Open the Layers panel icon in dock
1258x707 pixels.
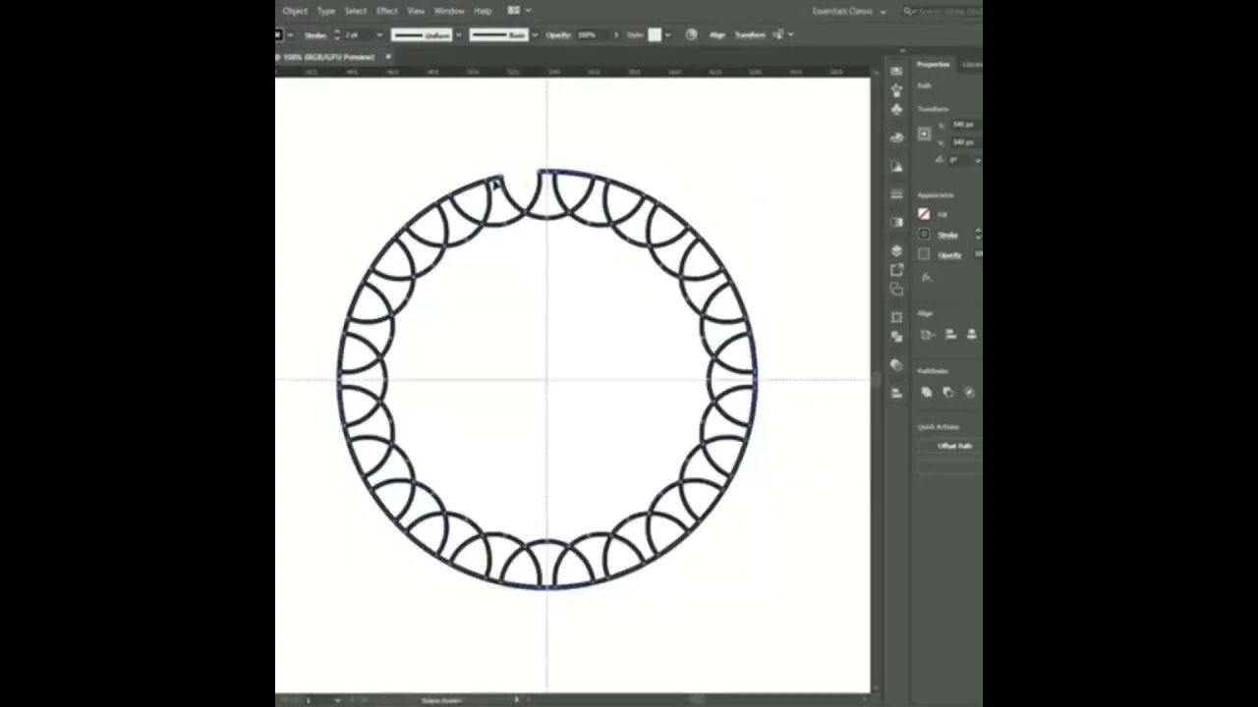(x=896, y=250)
